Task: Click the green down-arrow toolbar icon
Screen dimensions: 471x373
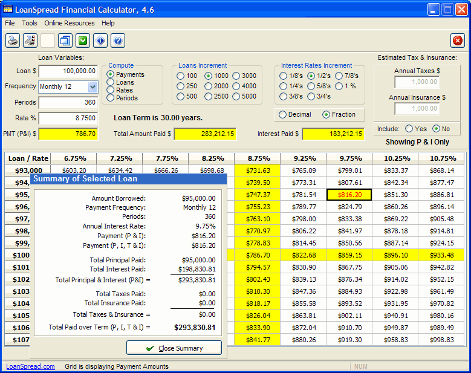Action: [x=83, y=41]
